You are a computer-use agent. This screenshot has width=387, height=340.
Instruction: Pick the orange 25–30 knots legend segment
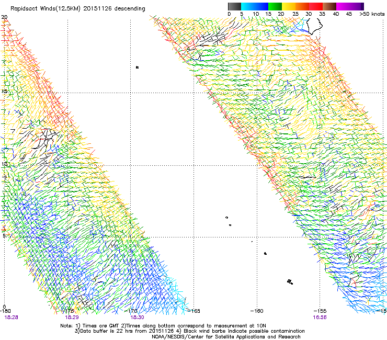point(302,6)
